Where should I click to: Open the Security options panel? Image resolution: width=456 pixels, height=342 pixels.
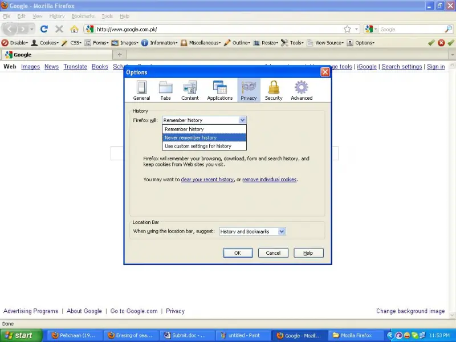coord(274,91)
